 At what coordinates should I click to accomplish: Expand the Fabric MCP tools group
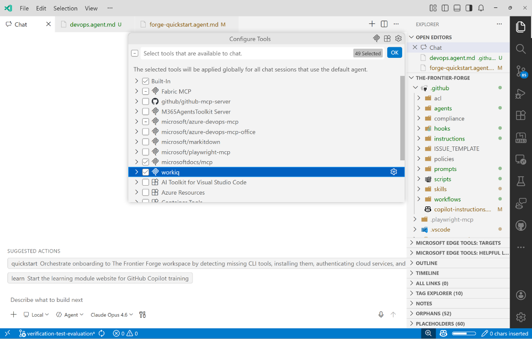[x=136, y=91]
